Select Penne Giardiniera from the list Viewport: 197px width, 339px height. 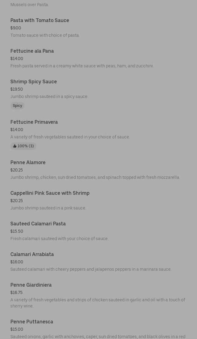point(31,285)
